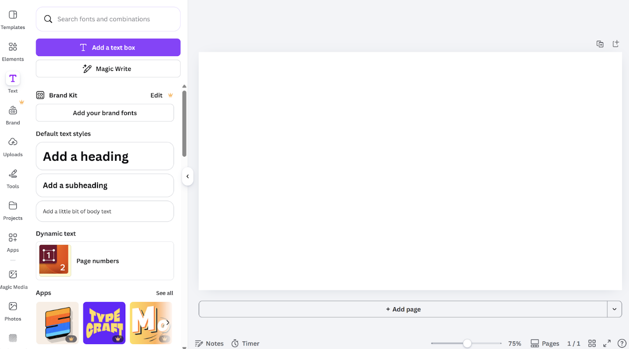Toggle the Pages thumbnail view
629x349 pixels.
pos(545,343)
